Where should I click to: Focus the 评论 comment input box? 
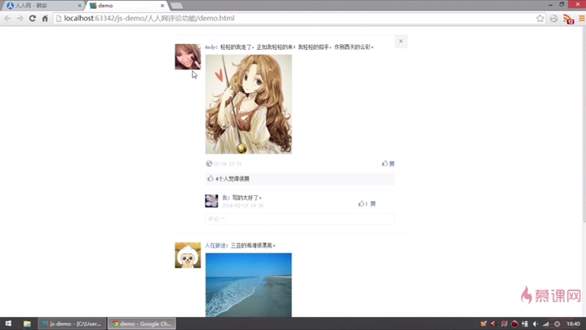[300, 219]
